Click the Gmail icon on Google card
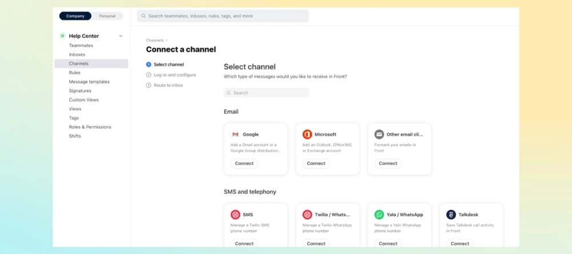 click(x=235, y=134)
